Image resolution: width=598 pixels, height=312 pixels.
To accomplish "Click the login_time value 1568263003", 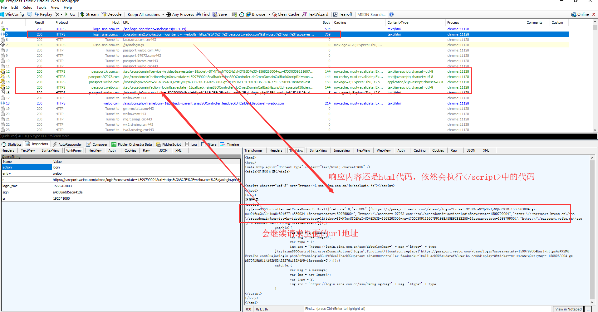I will 146,186.
